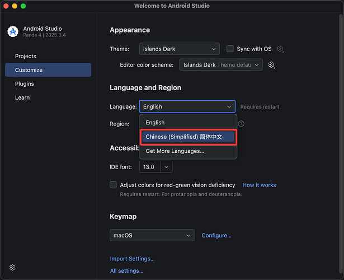The height and width of the screenshot is (280, 344).
Task: Open the Theme dropdown Islands Dark
Action: click(x=179, y=49)
